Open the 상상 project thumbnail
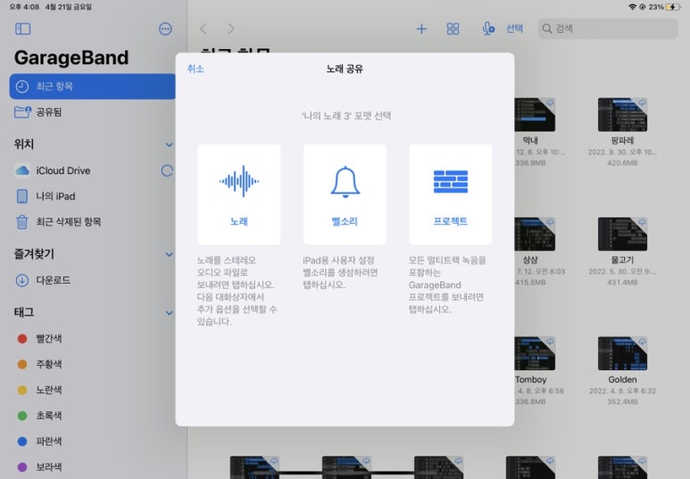Viewport: 690px width, 479px height. point(535,234)
